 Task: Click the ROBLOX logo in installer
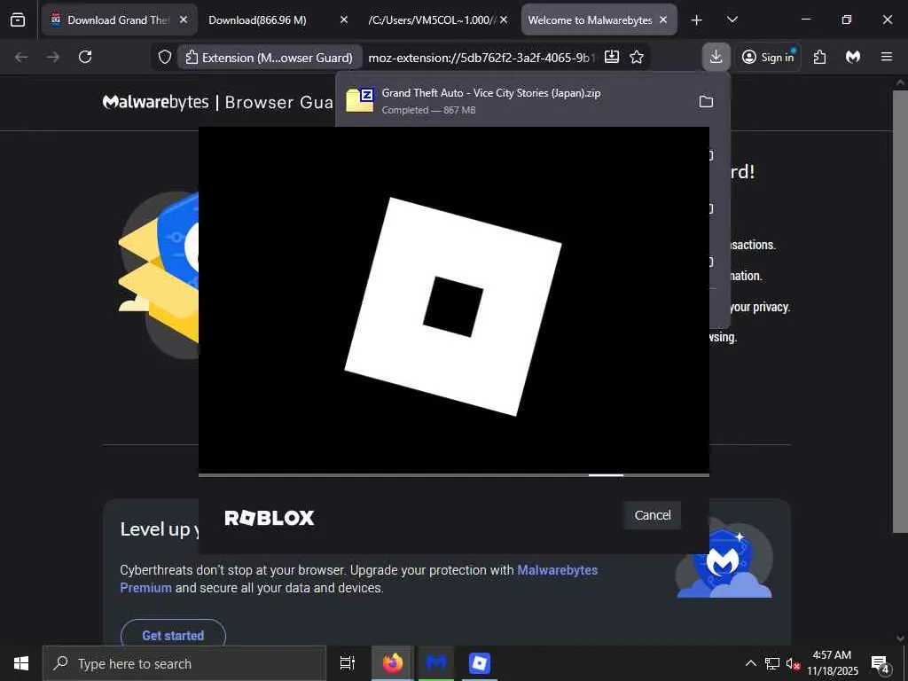pyautogui.click(x=270, y=518)
